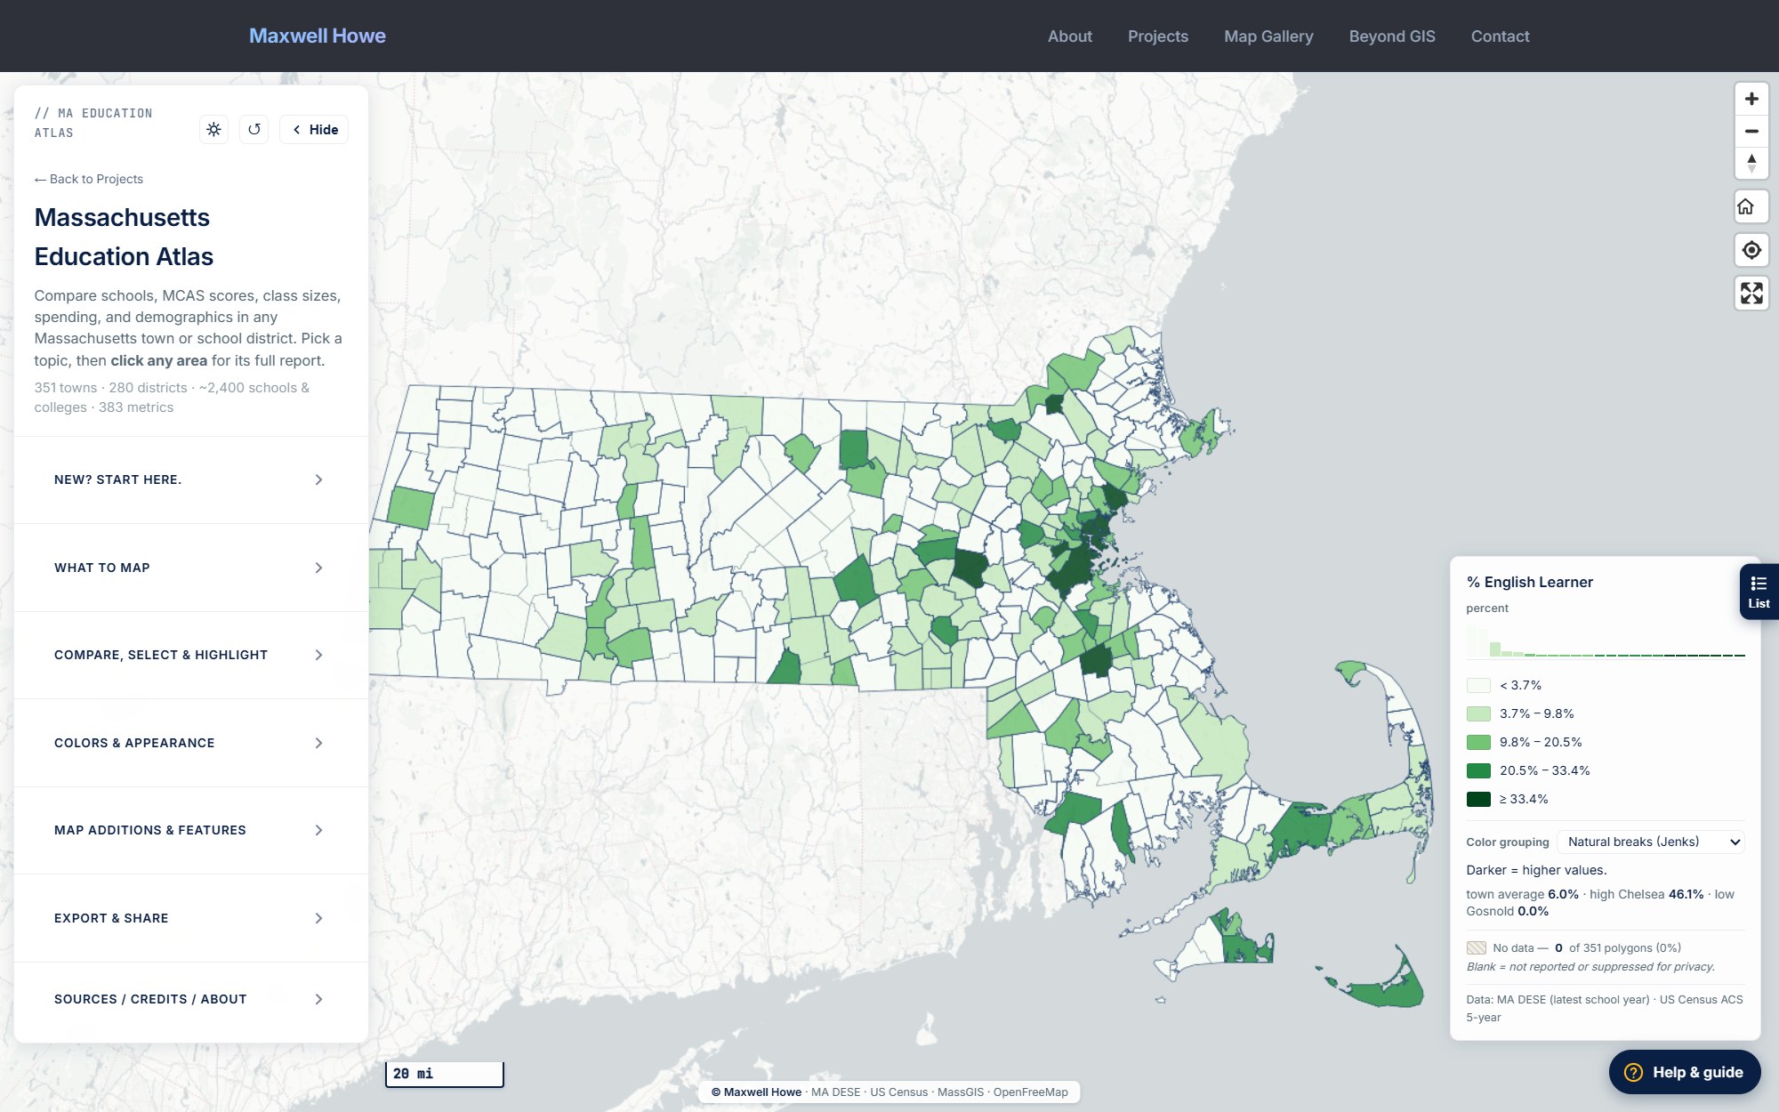
Task: Open Compare, Select & Highlight section
Action: coord(190,655)
